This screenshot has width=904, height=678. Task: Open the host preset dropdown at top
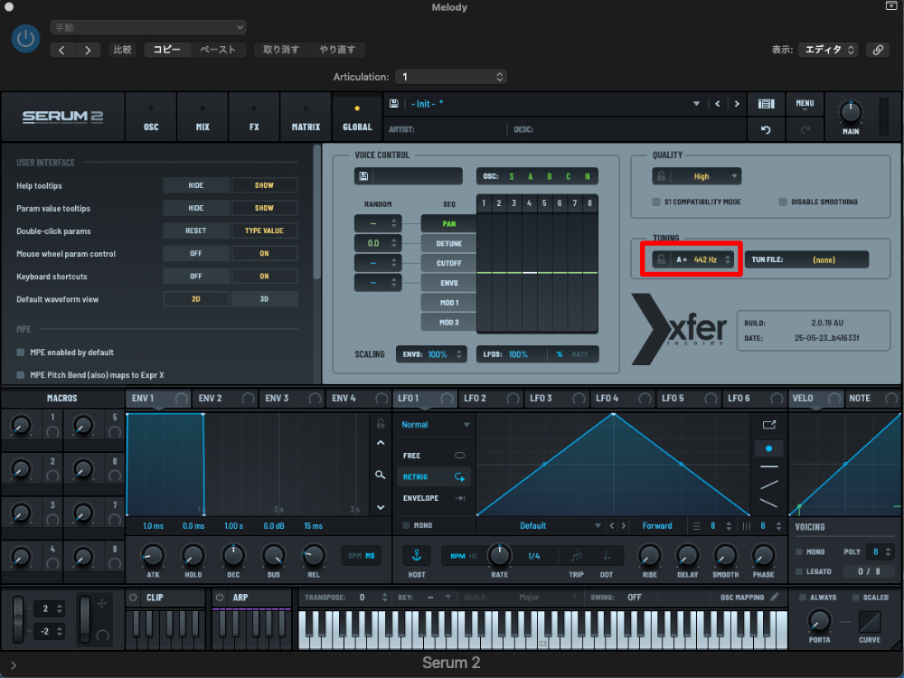coord(148,27)
